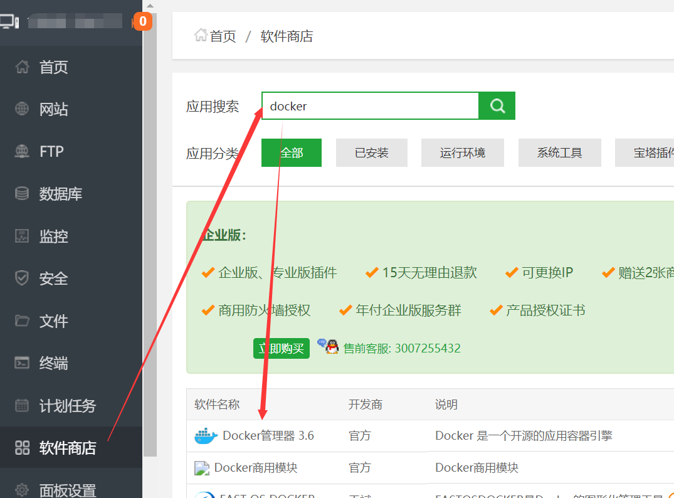674x498 pixels.
Task: Click the 15天无理由退款 feature text
Action: tap(430, 272)
